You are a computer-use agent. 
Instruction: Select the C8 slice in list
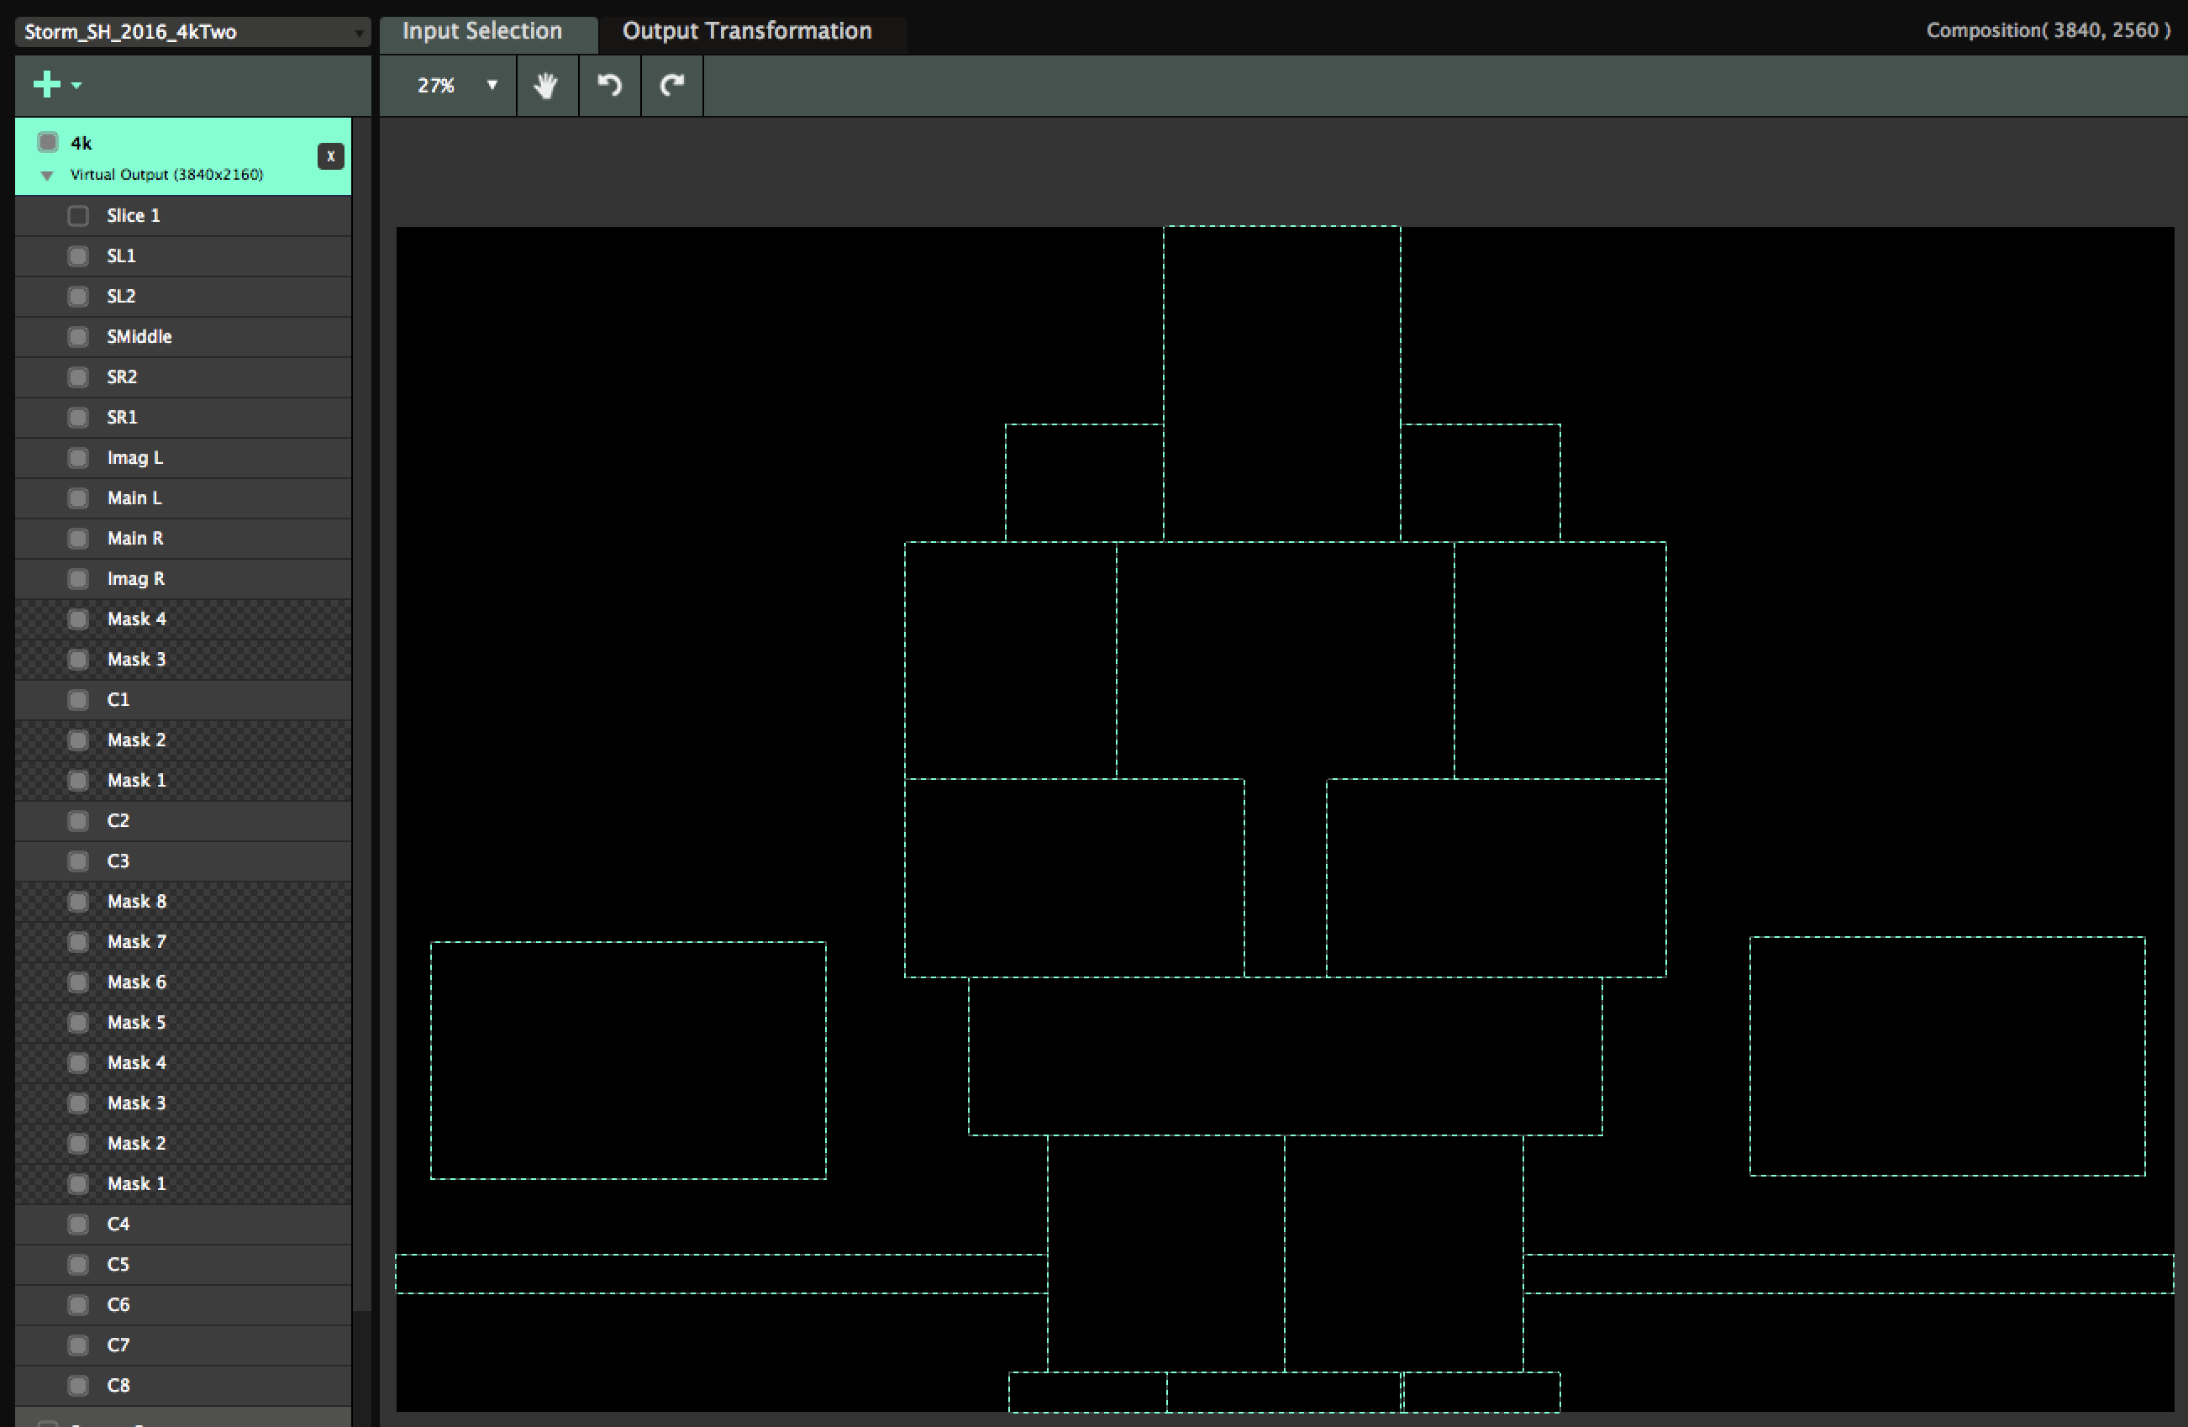point(118,1386)
